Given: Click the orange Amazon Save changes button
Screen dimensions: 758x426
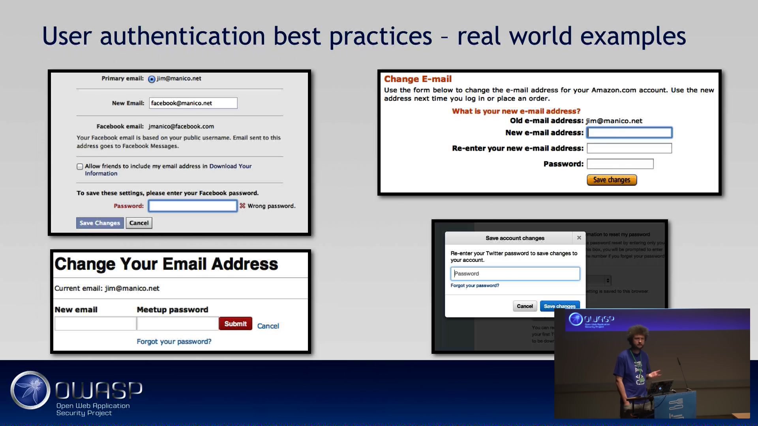Looking at the screenshot, I should tap(612, 180).
